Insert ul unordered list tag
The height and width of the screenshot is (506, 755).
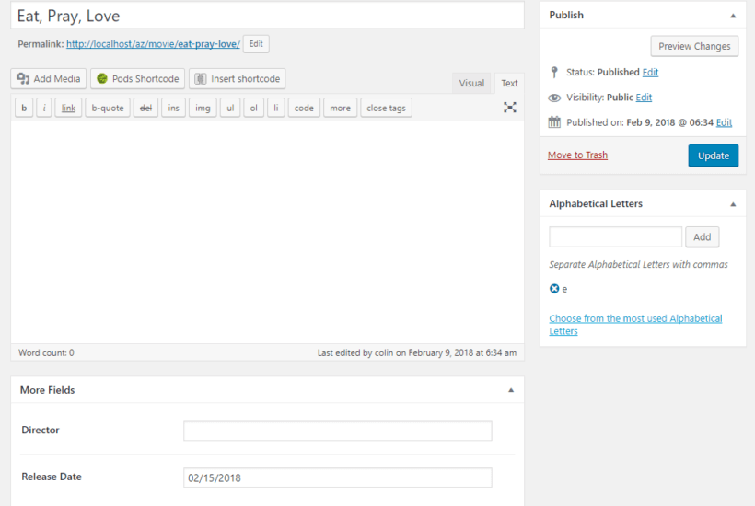click(x=230, y=108)
